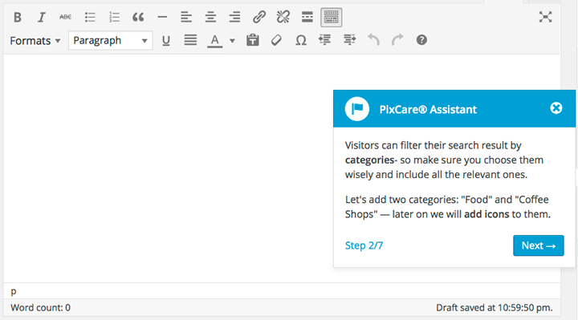Expand the text color picker arrow

pos(232,41)
